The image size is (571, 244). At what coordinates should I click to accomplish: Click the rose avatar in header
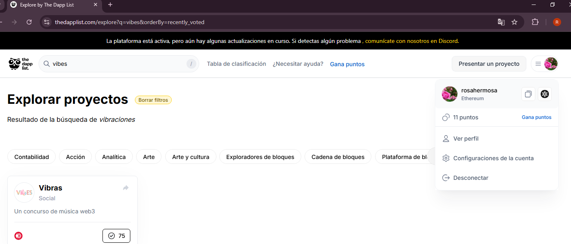click(x=551, y=64)
